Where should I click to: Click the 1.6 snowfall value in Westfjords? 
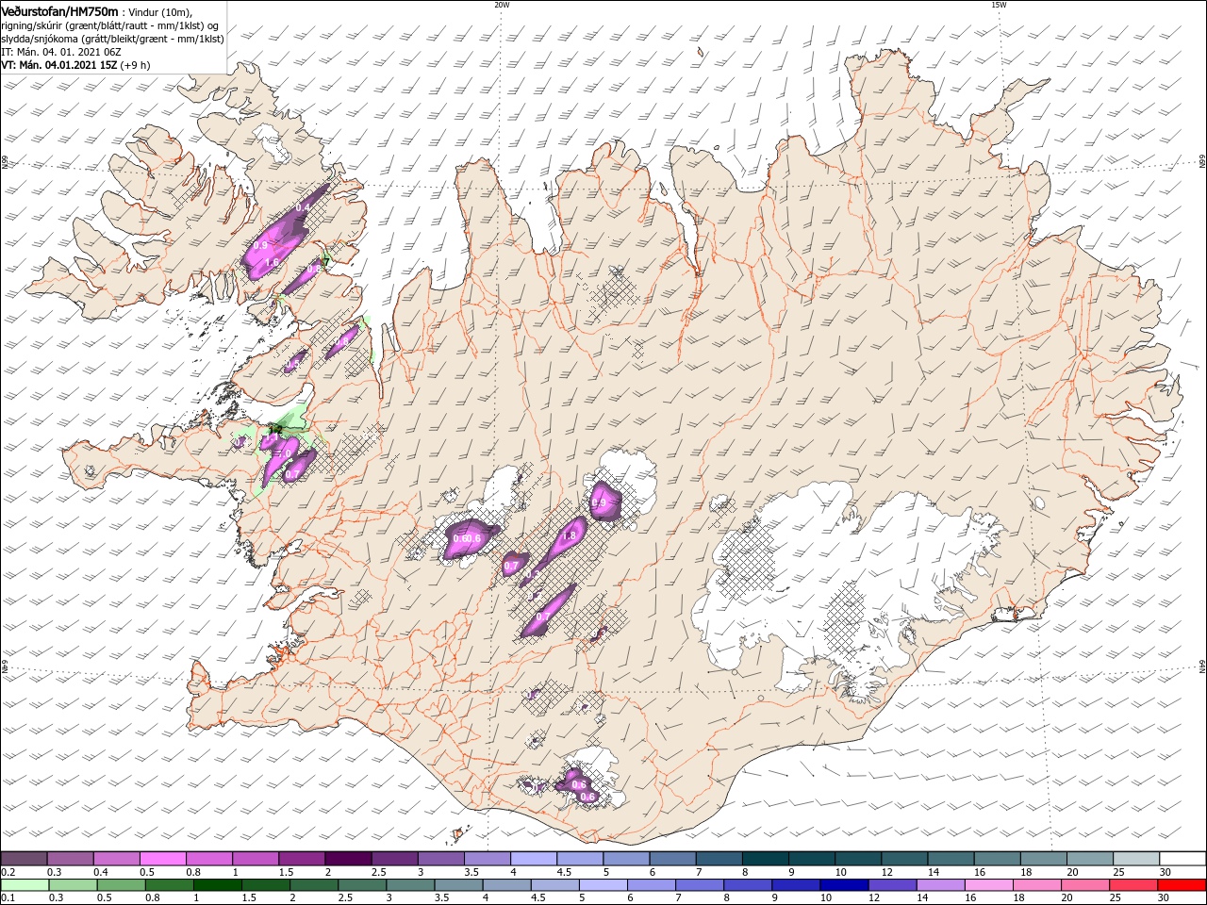coord(273,262)
